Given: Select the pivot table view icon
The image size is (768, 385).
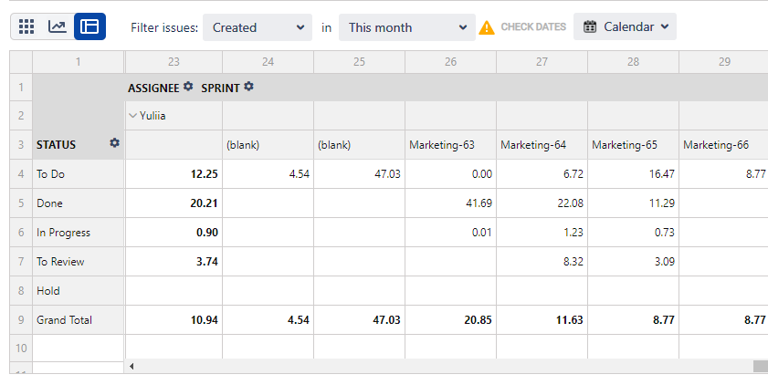Looking at the screenshot, I should tap(89, 26).
